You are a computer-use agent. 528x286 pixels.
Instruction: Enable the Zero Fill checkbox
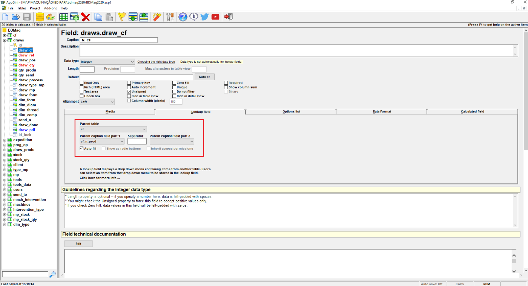(x=174, y=83)
